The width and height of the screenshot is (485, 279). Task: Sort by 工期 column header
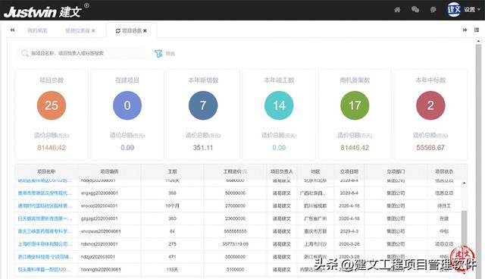pos(172,171)
